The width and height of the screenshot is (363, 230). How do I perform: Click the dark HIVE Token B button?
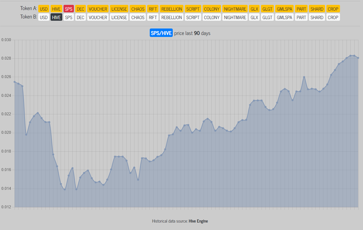[x=56, y=17]
